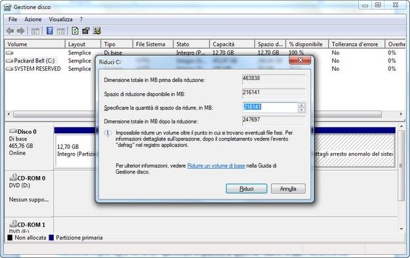Viewport: 410px width, 258px height.
Task: Sort by the % disponibile column header
Action: [307, 44]
